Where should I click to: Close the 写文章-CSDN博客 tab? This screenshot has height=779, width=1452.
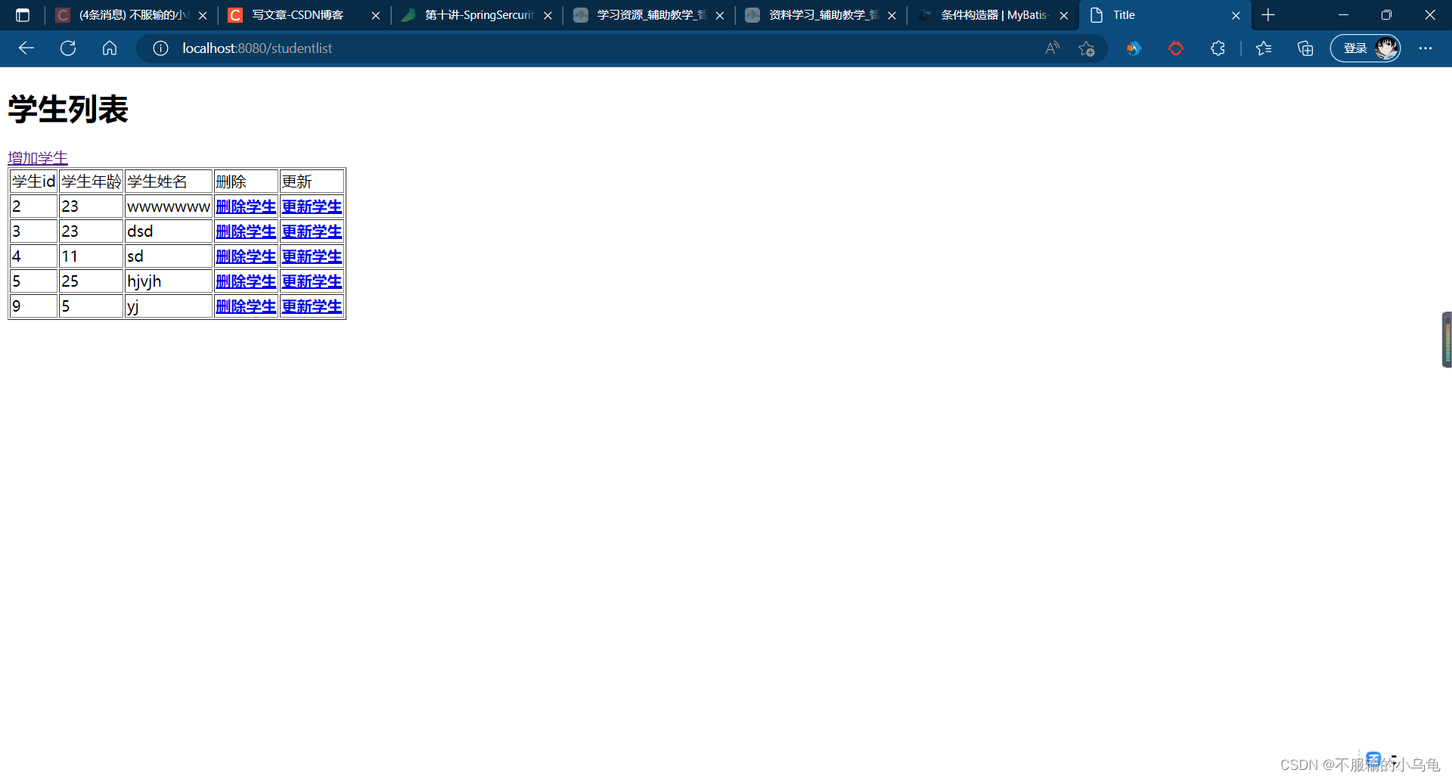point(376,15)
